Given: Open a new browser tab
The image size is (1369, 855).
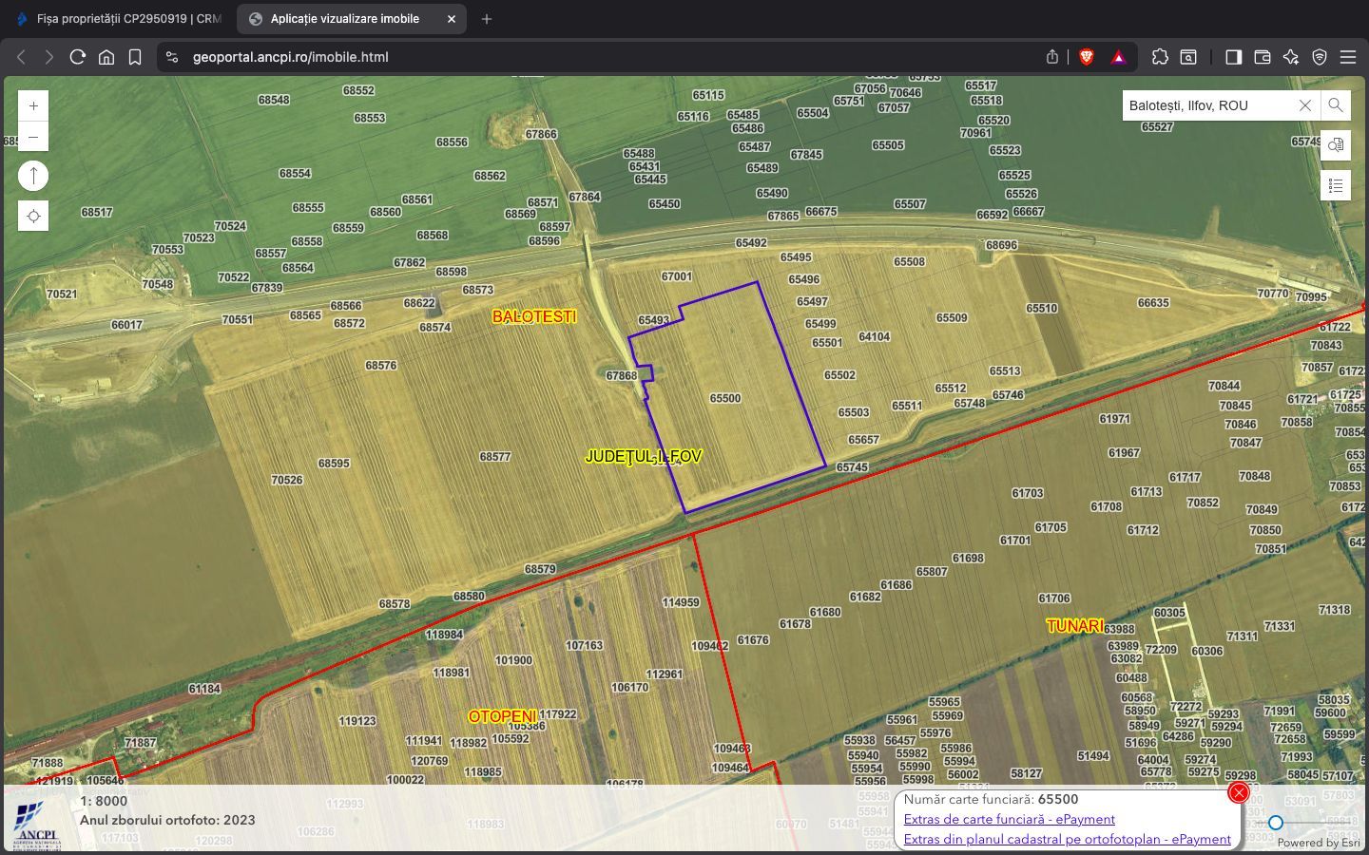Looking at the screenshot, I should 486,19.
